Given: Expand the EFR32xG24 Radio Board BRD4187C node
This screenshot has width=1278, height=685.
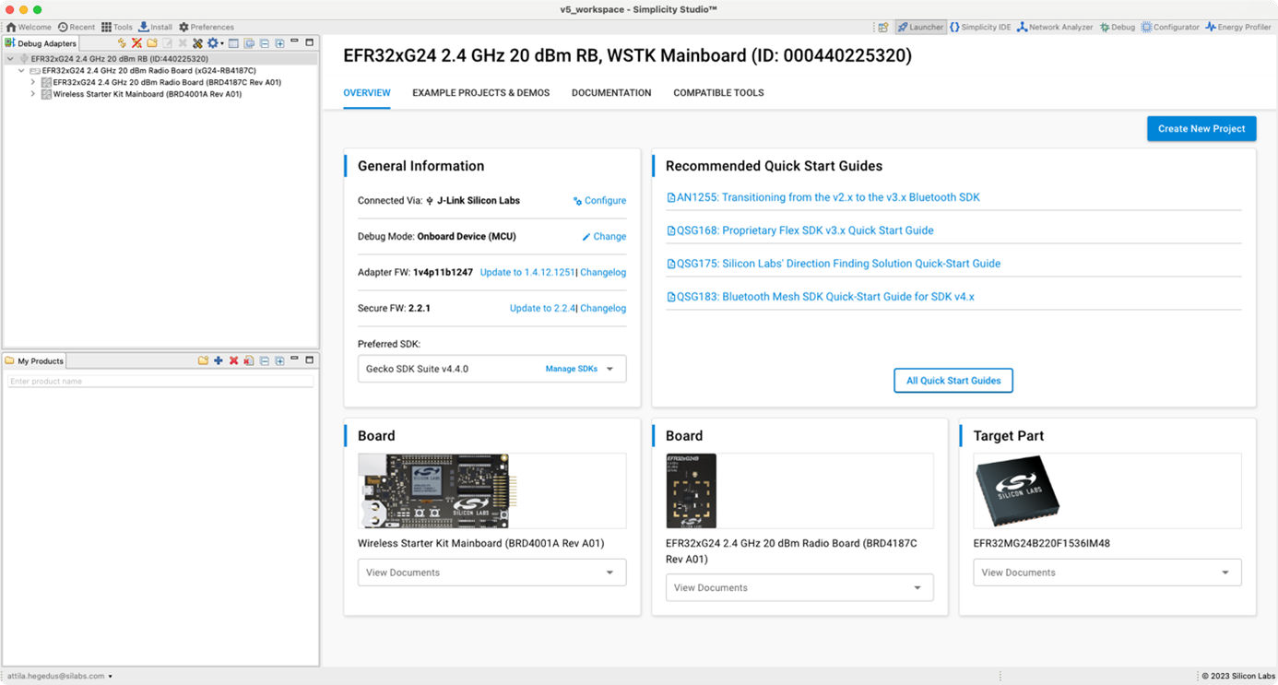Looking at the screenshot, I should [32, 82].
